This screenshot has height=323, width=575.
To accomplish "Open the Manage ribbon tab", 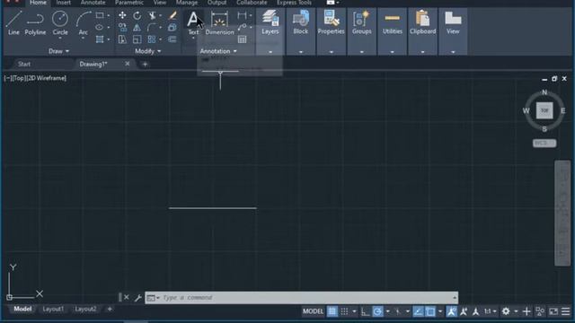I will 187,3.
